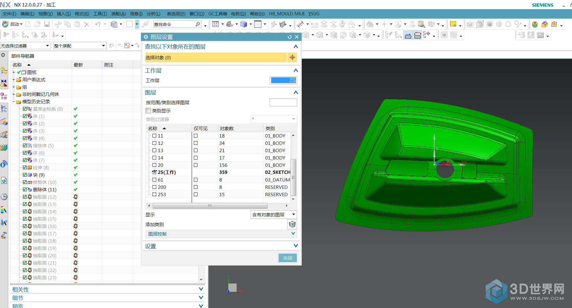572x308 pixels.
Task: Click the red double-arrow hatched cut-level icon
Action: click(x=418, y=35)
